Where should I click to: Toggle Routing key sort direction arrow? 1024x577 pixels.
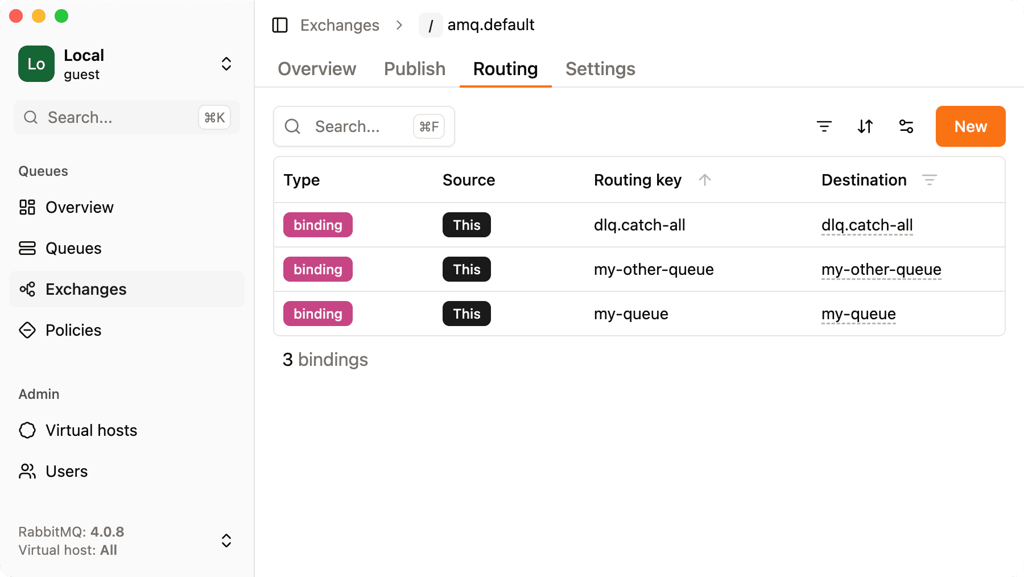click(x=705, y=180)
